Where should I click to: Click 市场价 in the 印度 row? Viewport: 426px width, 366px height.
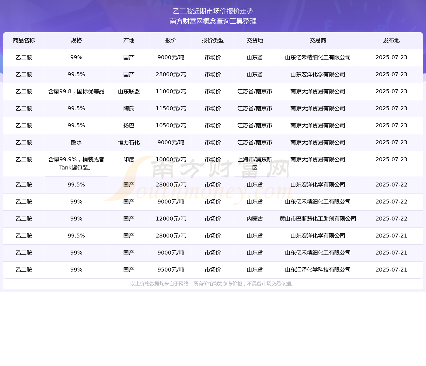(213, 159)
